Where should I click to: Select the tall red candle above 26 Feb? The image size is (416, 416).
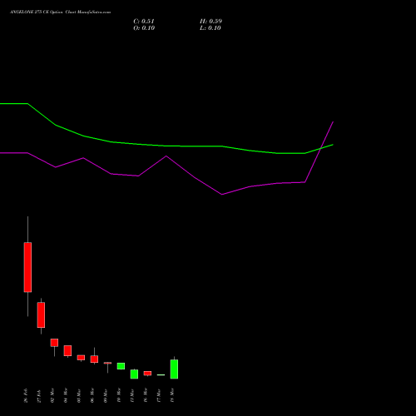[27, 267]
